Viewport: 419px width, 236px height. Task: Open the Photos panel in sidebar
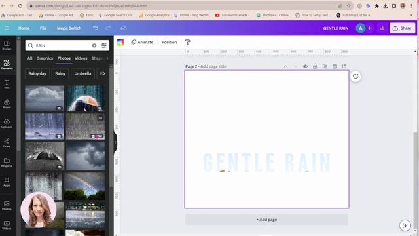coord(7,206)
